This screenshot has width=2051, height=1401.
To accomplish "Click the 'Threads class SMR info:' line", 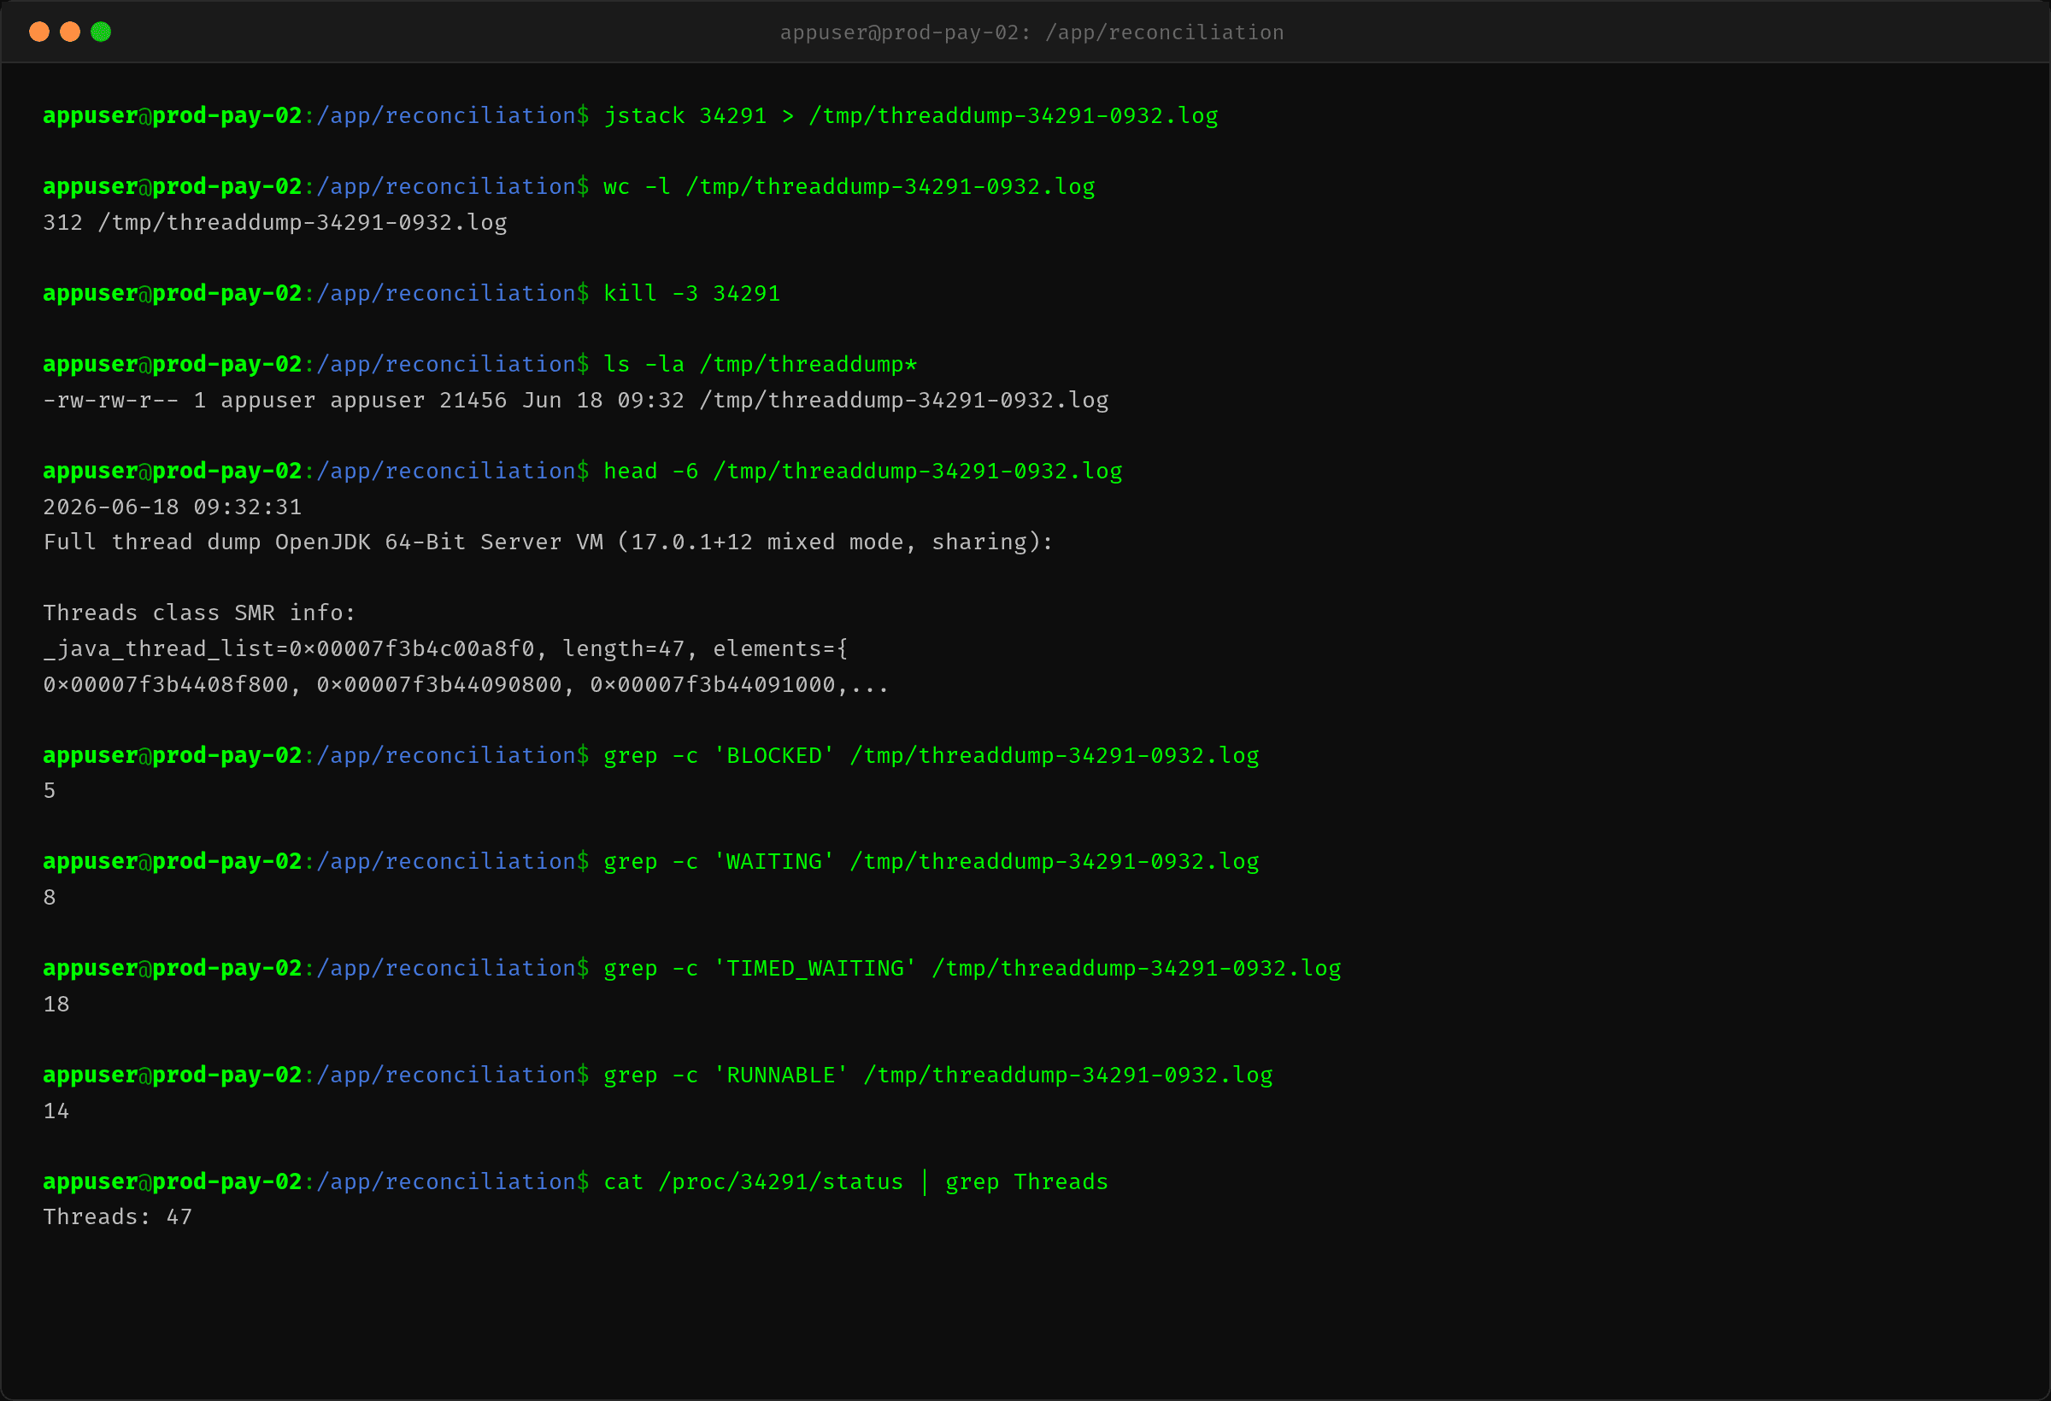I will (199, 613).
